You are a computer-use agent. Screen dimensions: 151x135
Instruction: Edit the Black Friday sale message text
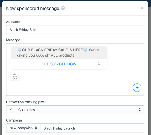59,53
